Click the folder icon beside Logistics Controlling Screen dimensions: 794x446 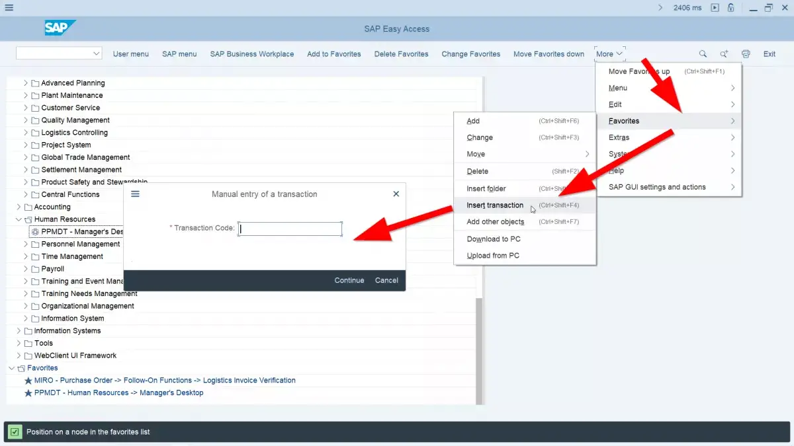coord(35,133)
